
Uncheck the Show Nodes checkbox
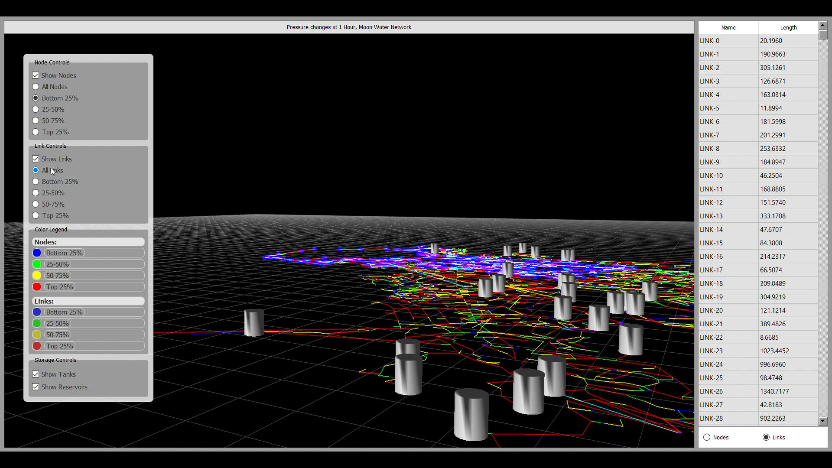(36, 75)
